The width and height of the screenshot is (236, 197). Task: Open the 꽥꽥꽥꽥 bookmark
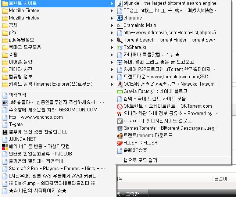(58, 95)
